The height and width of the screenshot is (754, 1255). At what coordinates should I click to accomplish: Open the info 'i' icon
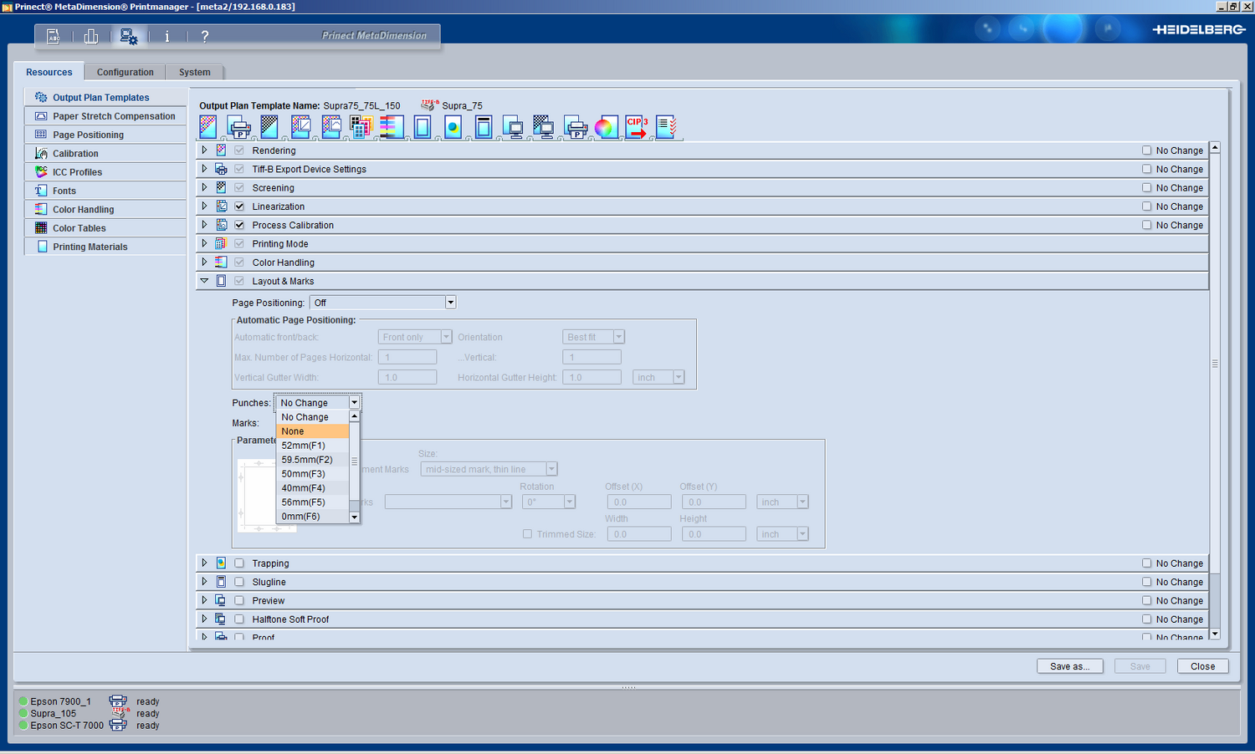167,36
